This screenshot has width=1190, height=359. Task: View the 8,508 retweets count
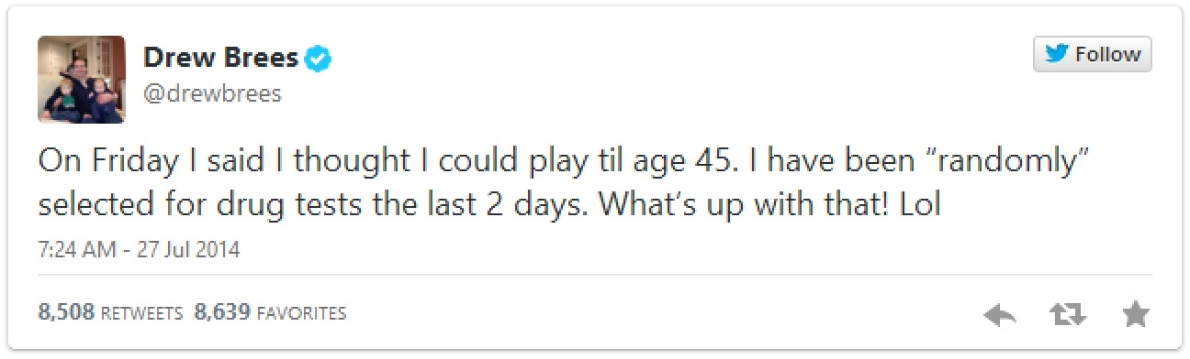point(66,313)
